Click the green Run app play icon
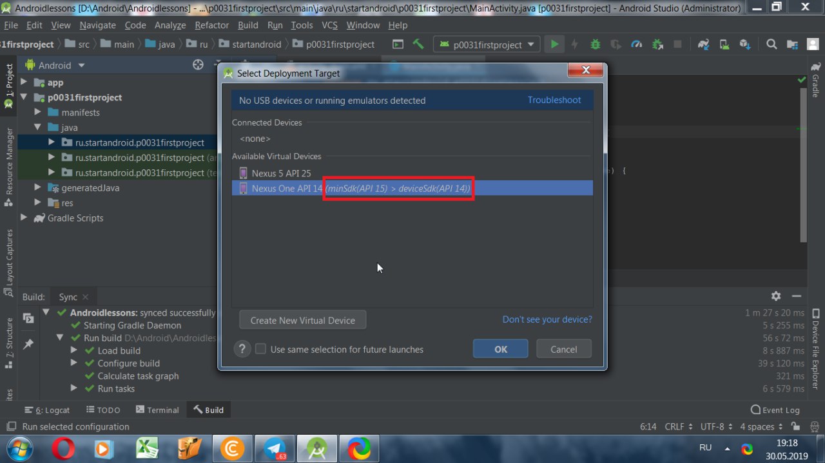 (554, 44)
